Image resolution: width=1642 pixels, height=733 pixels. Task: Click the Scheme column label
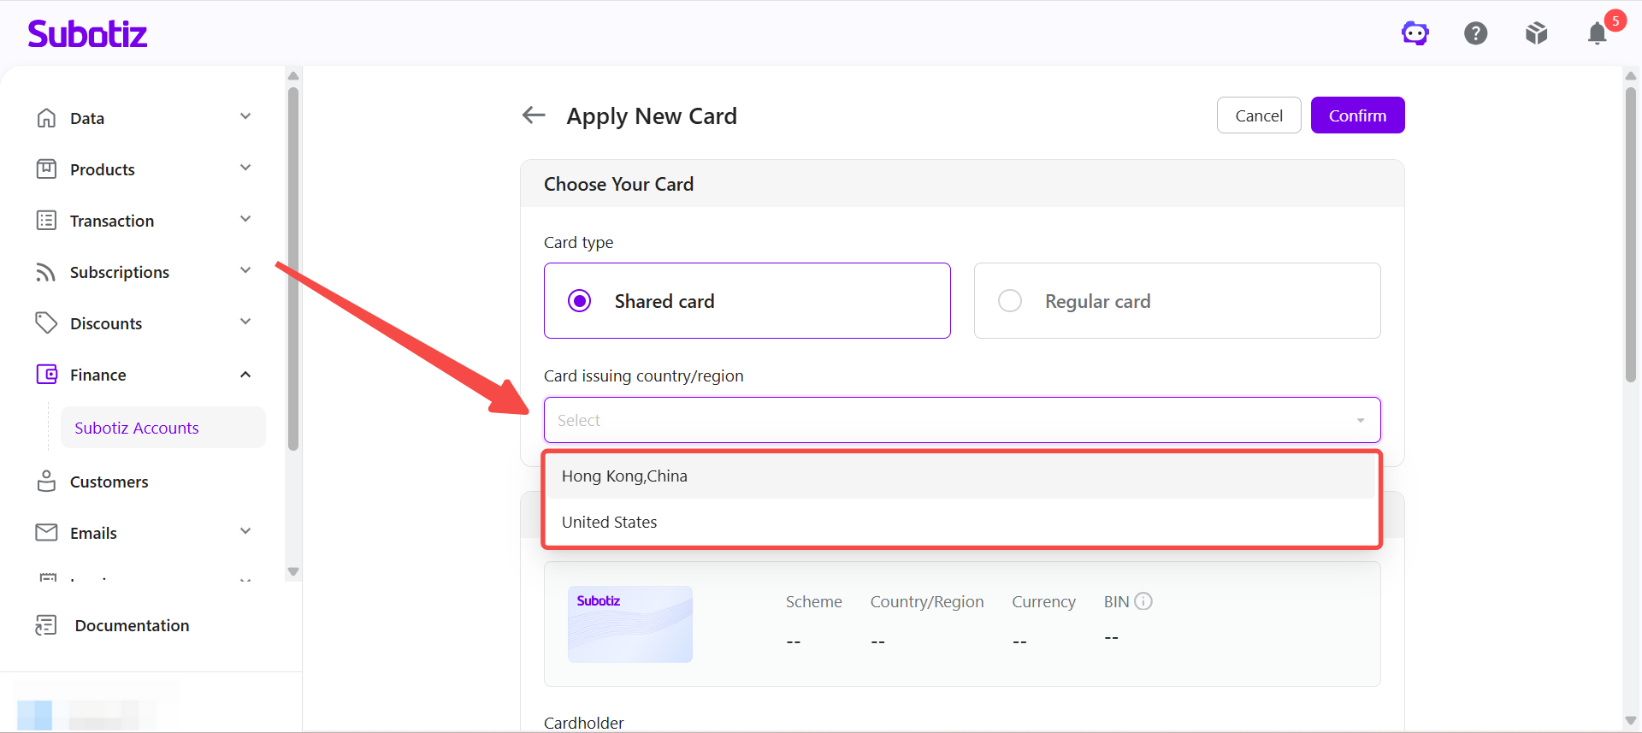click(814, 601)
